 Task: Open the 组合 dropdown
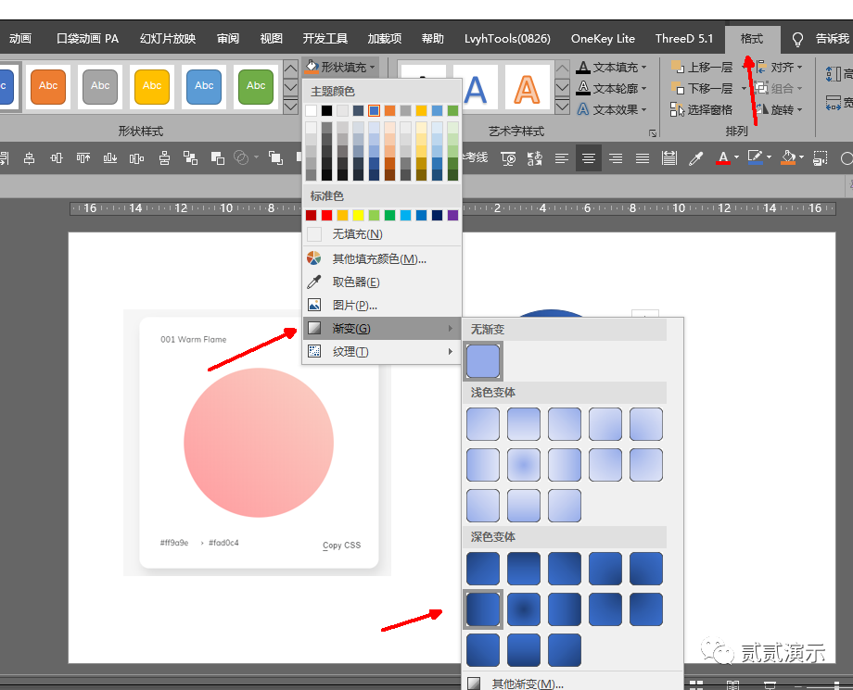point(779,88)
